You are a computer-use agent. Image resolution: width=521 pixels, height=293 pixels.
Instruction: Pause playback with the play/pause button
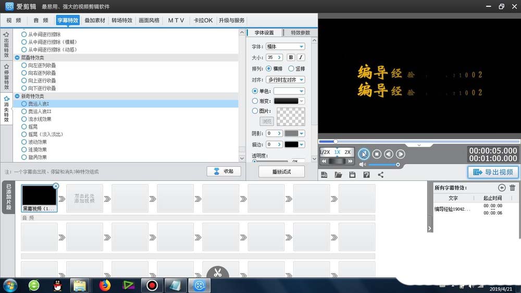[x=364, y=154]
